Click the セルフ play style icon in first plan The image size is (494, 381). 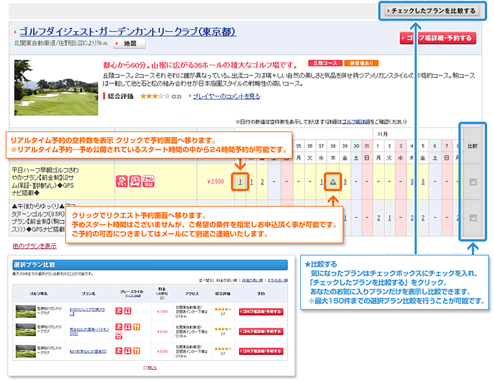122,181
